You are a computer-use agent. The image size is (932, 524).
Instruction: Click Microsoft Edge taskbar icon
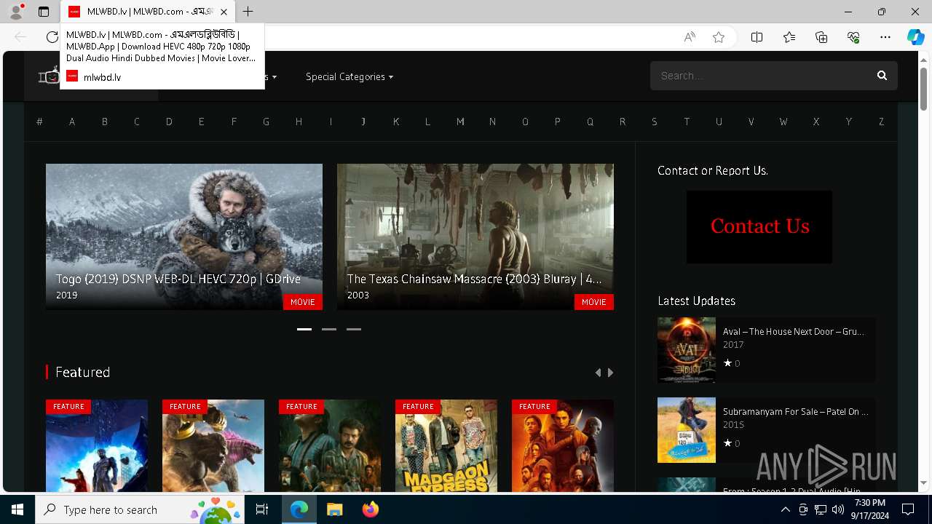point(299,509)
